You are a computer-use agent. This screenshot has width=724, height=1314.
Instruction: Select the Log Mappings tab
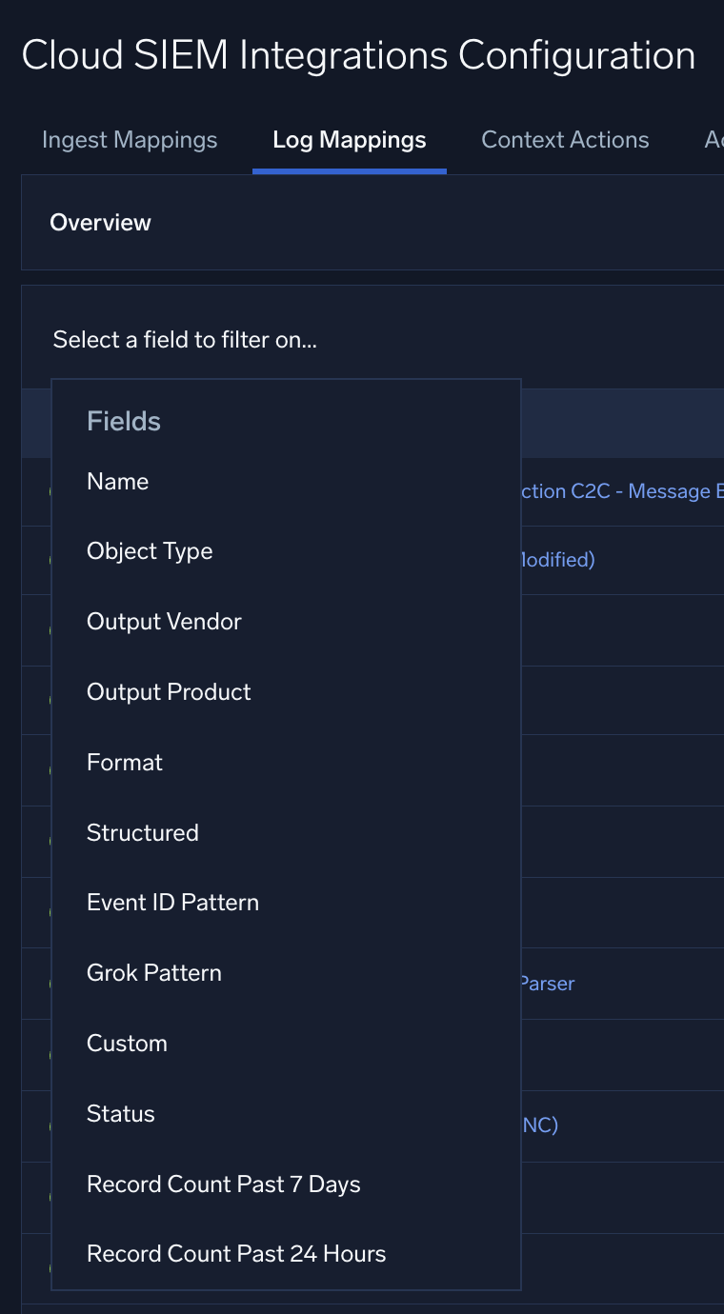point(349,139)
